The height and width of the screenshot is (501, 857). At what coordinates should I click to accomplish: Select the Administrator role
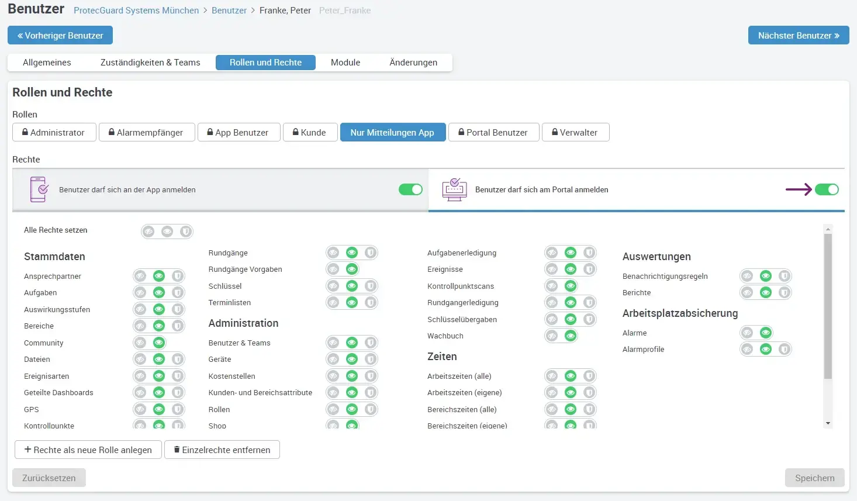tap(54, 132)
